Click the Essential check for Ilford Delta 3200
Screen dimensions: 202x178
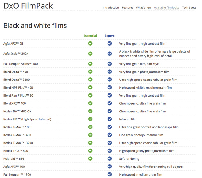[90, 80]
